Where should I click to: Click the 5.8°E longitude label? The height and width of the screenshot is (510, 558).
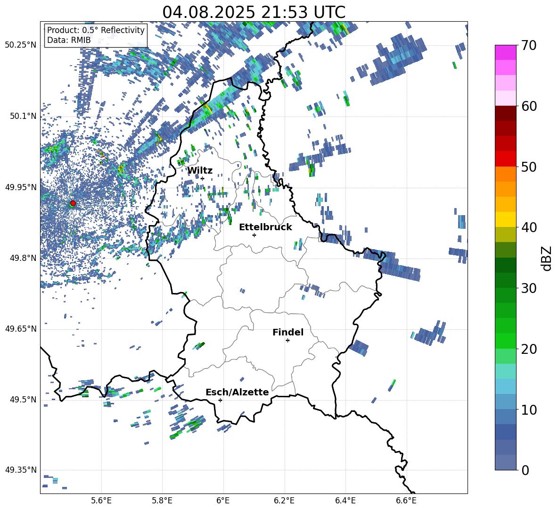click(x=162, y=501)
